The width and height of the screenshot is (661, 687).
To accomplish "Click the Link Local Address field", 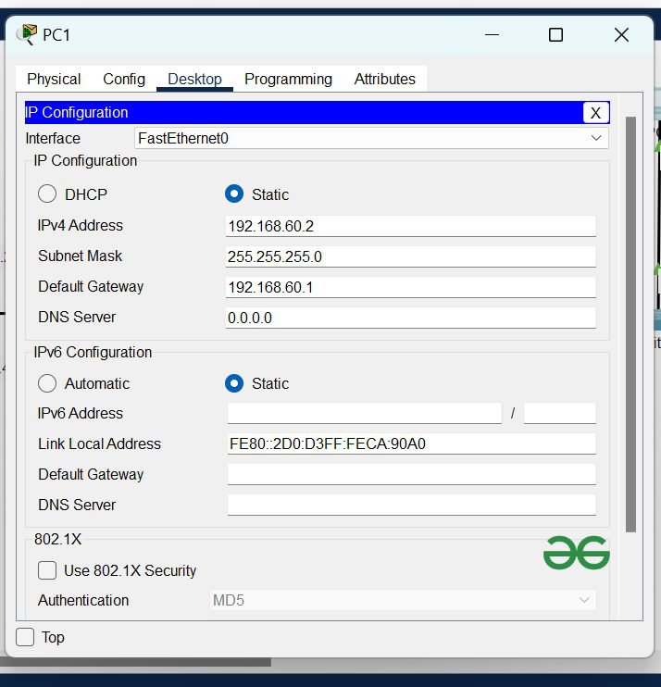I will coord(410,443).
